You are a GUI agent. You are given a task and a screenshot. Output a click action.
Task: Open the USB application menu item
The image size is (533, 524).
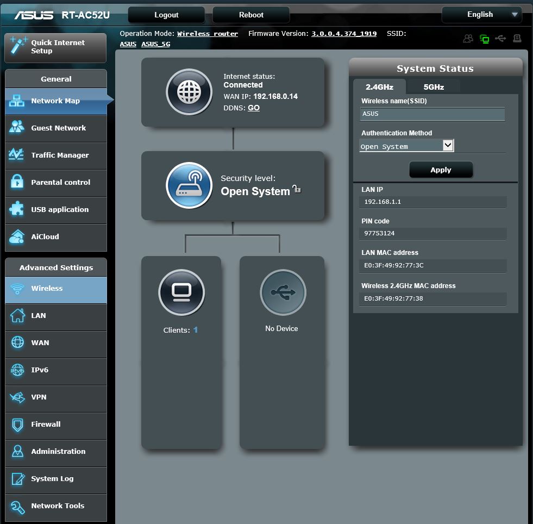(x=56, y=210)
